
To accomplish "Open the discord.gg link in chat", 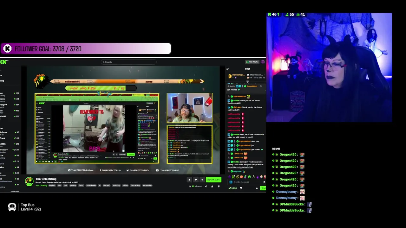I will click(x=240, y=167).
